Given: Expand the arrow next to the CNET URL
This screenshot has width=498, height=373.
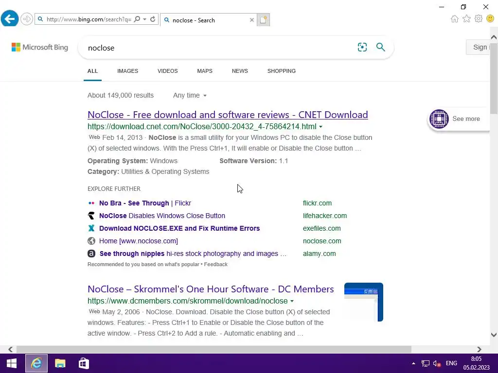Looking at the screenshot, I should point(321,127).
